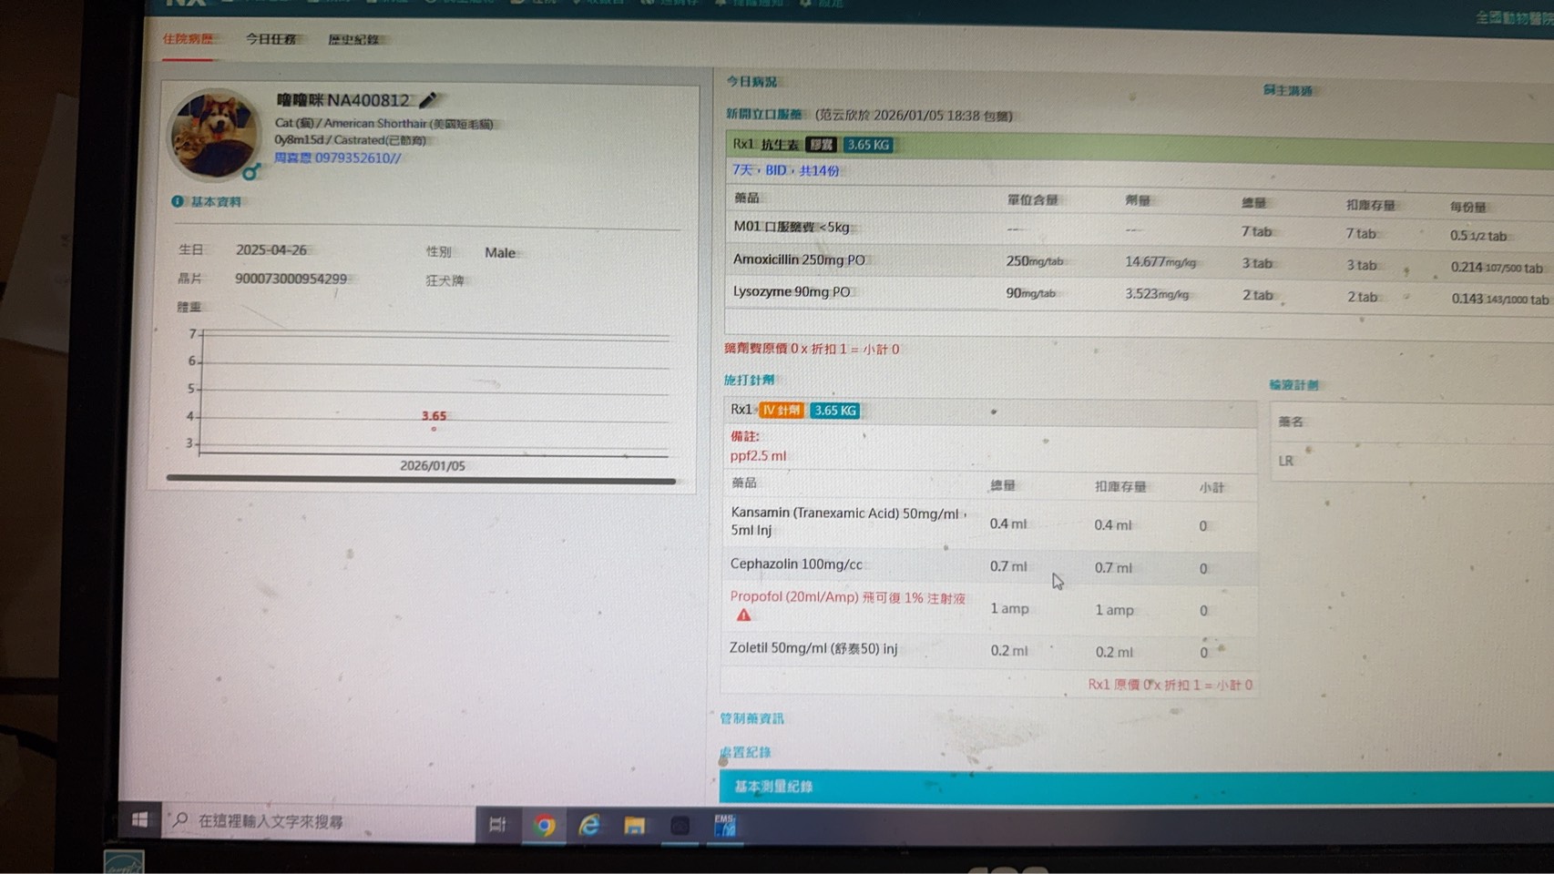Select the 住院病歷 tab
This screenshot has width=1554, height=874.
click(188, 39)
